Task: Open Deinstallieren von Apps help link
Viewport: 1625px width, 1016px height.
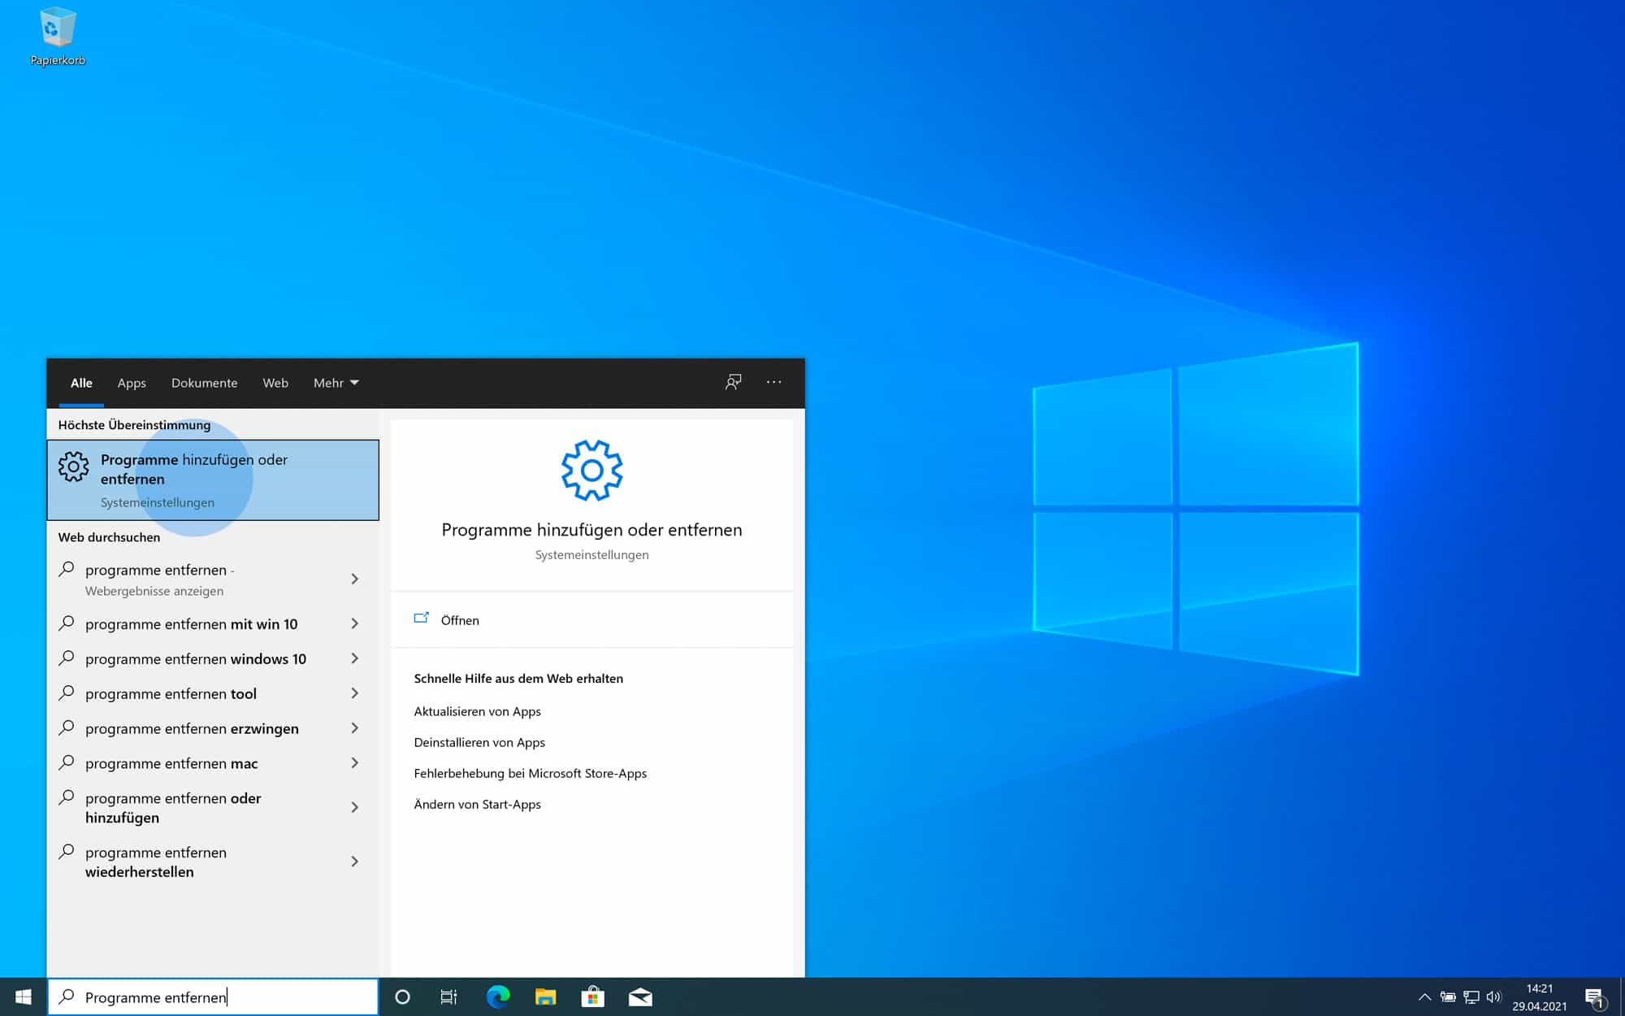Action: click(479, 742)
